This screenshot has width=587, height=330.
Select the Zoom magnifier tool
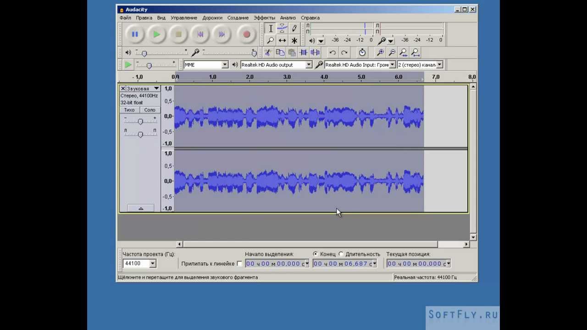[271, 40]
